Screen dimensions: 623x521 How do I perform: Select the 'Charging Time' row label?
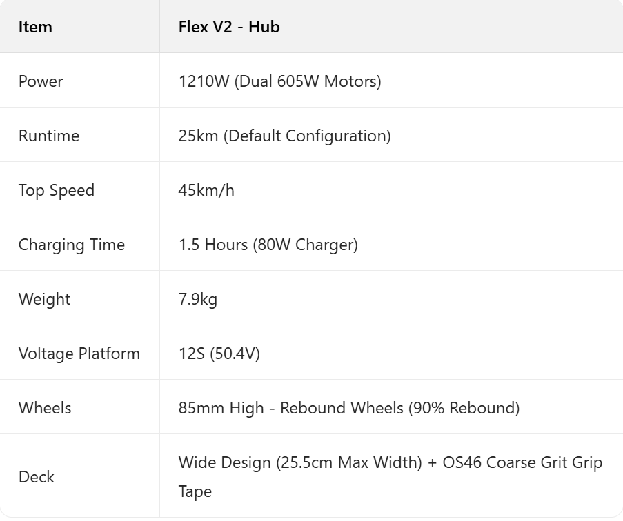(x=71, y=245)
